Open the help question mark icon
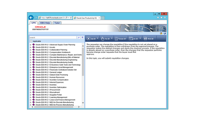This screenshot has height=125, width=201. coord(165,33)
